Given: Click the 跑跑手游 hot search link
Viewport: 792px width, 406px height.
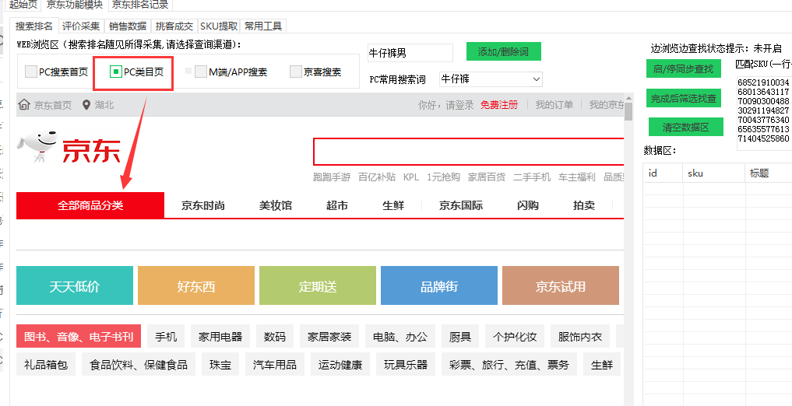Looking at the screenshot, I should [x=332, y=177].
